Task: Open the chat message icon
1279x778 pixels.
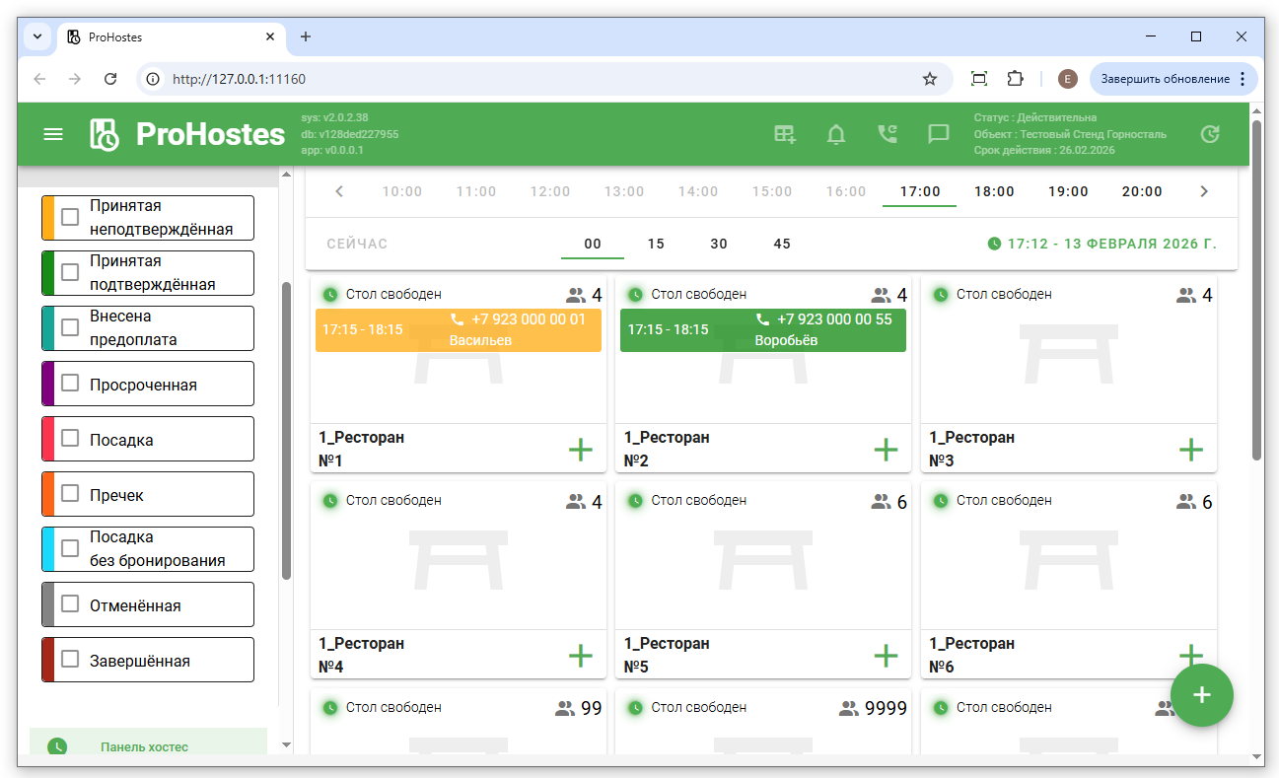Action: (939, 134)
